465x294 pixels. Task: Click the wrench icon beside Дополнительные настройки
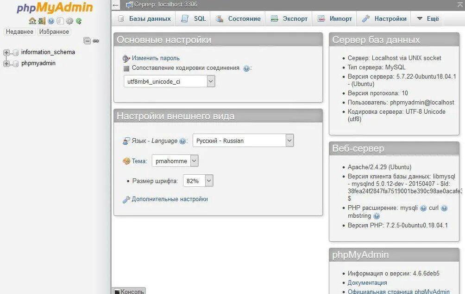(126, 200)
